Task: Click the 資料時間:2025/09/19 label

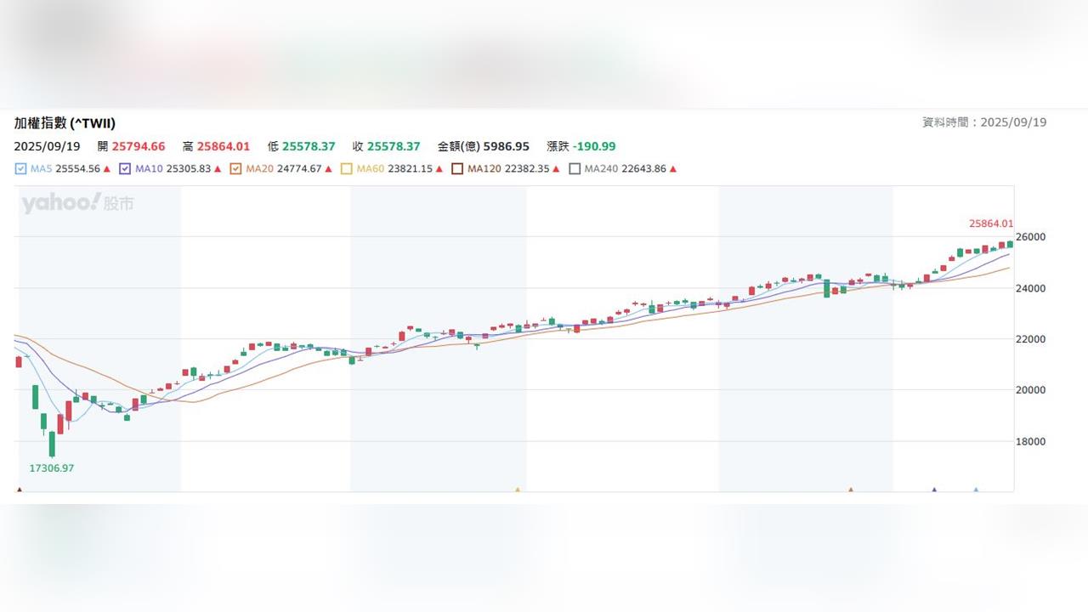Action: click(x=984, y=122)
